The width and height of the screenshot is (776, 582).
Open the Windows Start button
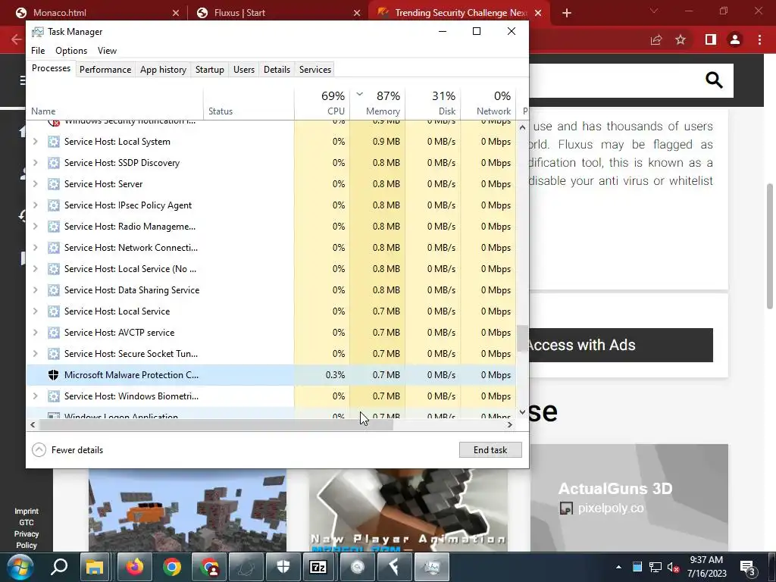(20, 567)
